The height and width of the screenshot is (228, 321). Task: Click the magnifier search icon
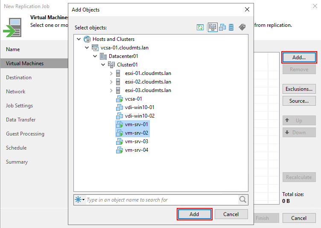coord(242,199)
